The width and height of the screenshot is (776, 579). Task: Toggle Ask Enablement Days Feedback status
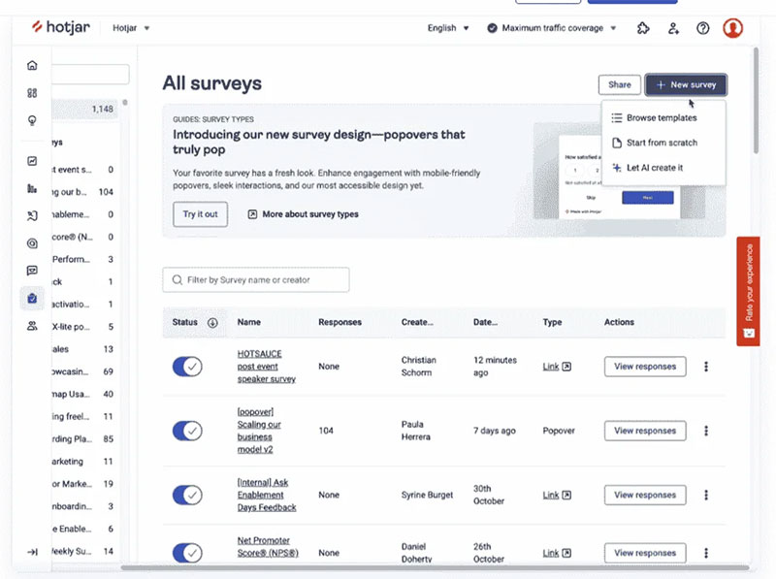point(187,495)
